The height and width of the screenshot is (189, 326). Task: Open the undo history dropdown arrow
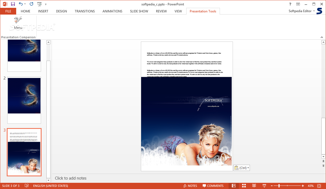coord(25,4)
